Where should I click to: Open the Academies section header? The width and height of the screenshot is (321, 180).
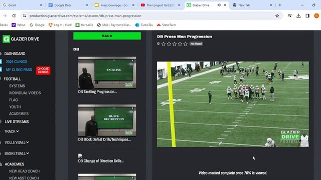(x=15, y=164)
